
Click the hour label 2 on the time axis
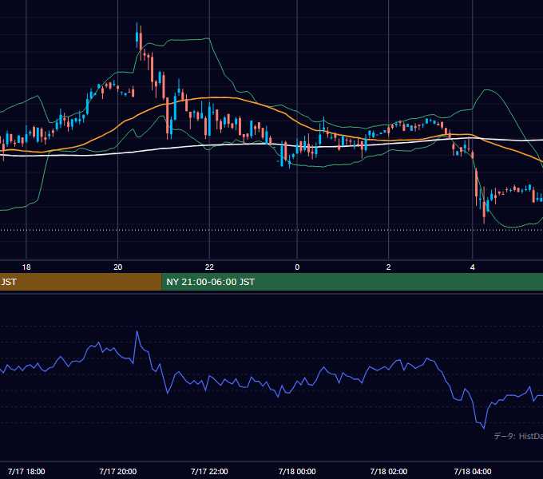389,267
